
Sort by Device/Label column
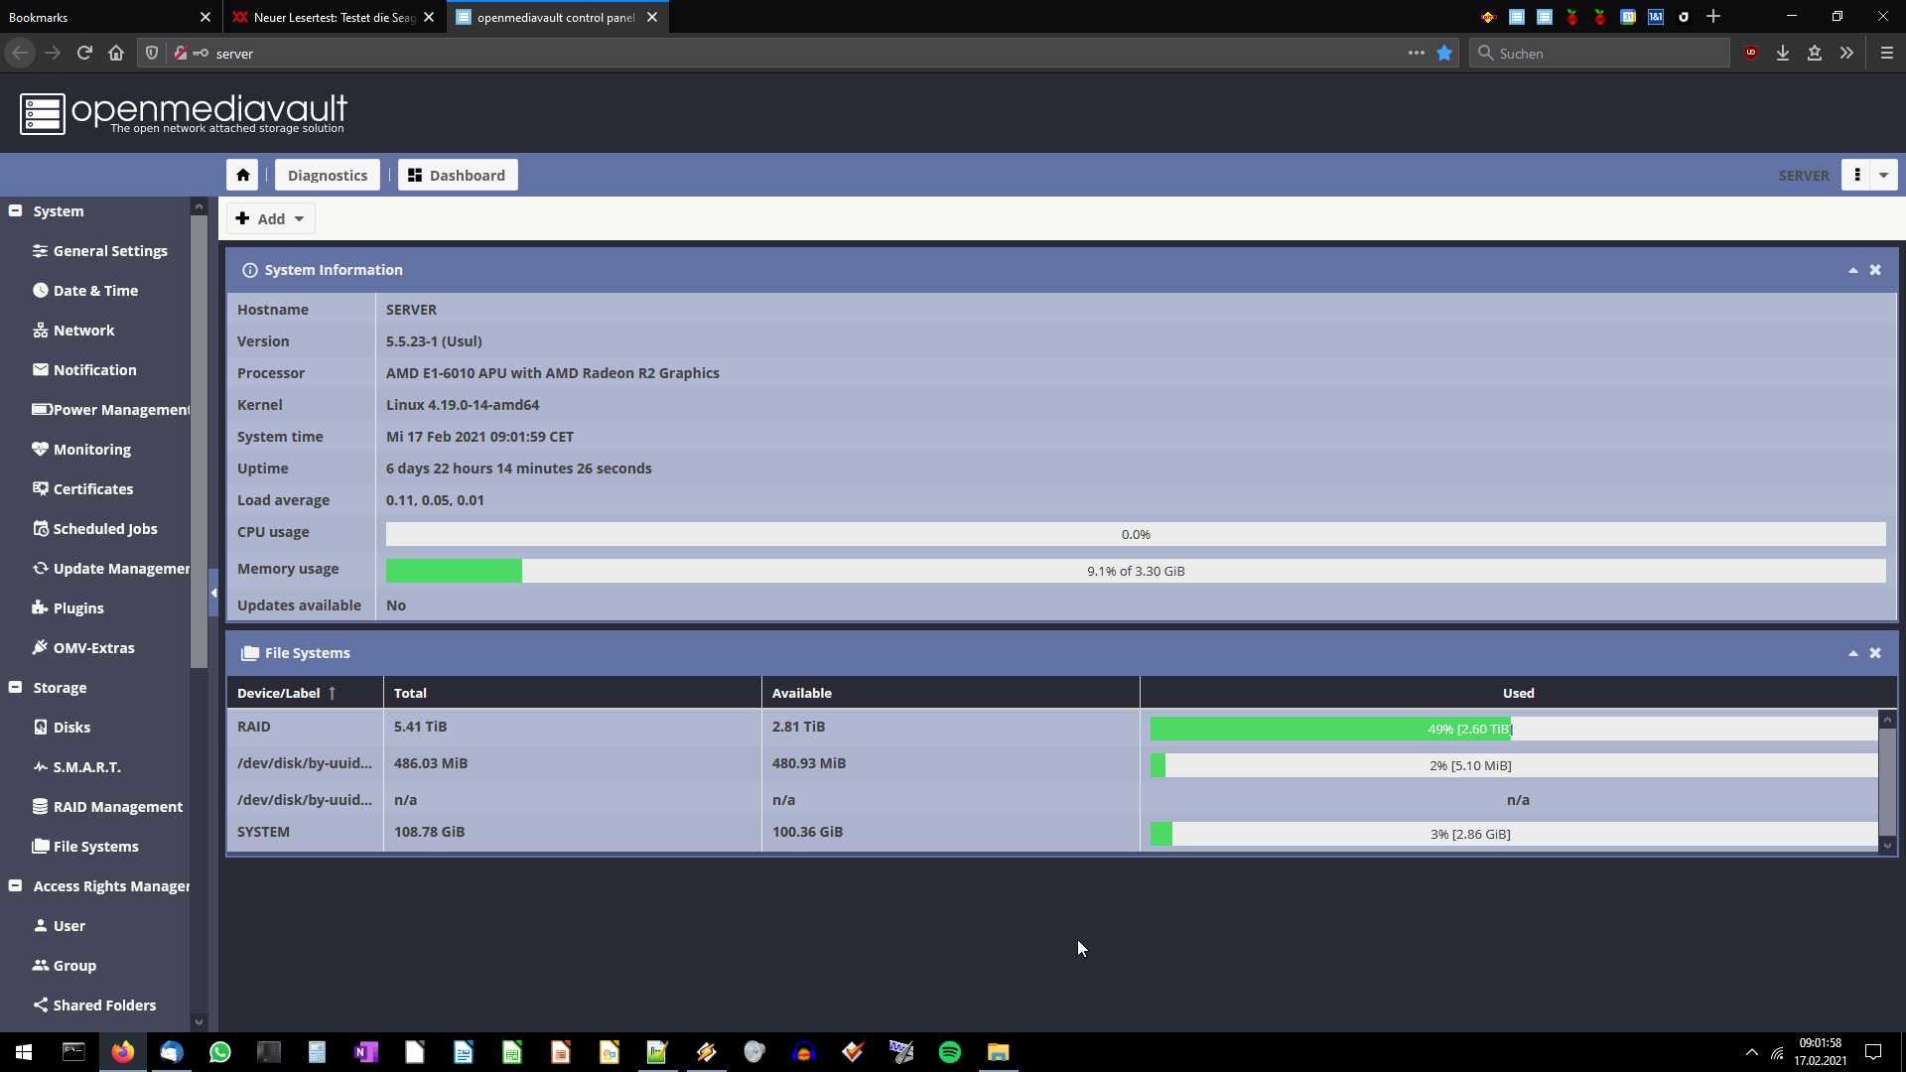pyautogui.click(x=305, y=693)
